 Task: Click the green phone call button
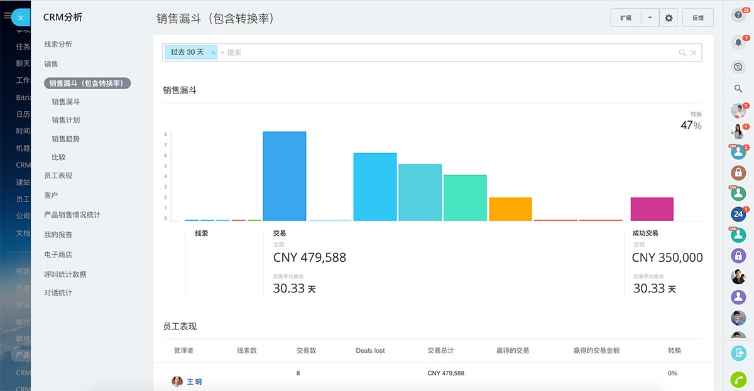(x=738, y=380)
